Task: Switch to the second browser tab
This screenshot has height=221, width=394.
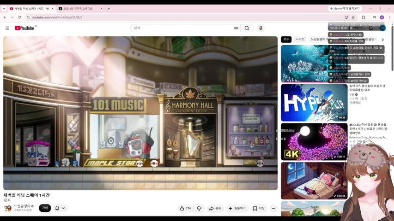Action: (x=80, y=9)
